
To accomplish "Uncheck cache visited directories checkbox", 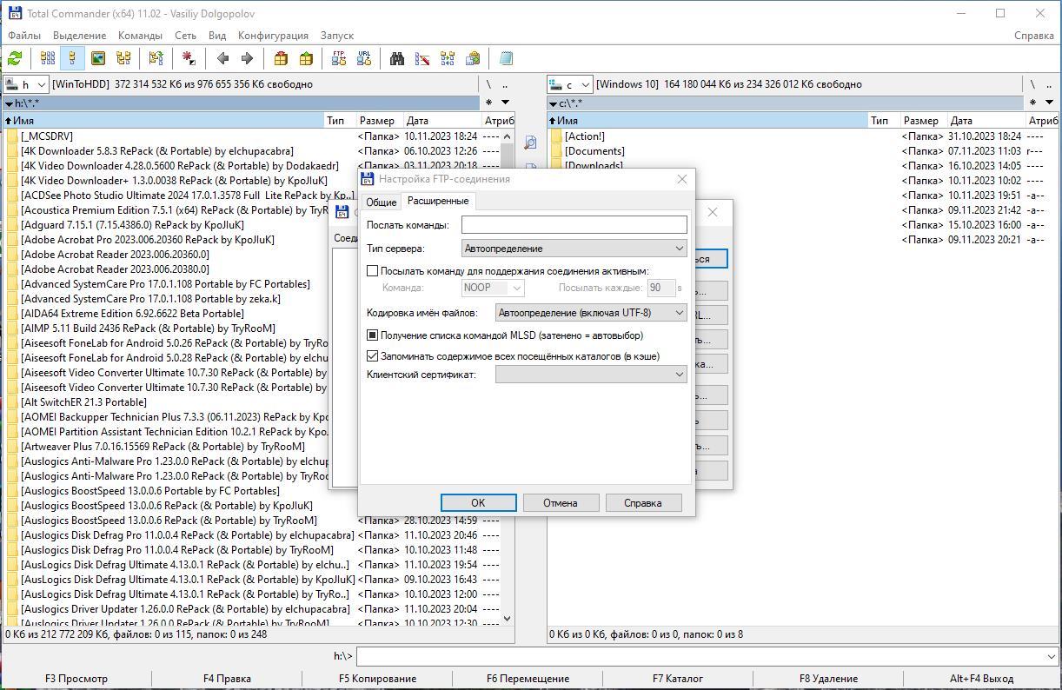I will coord(373,356).
